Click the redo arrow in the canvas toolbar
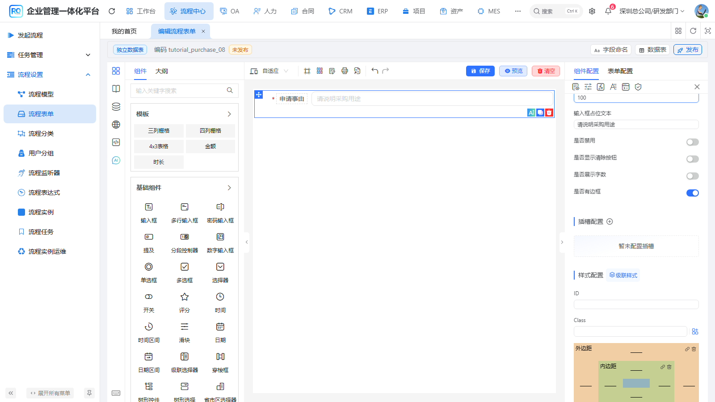715x402 pixels. tap(386, 71)
